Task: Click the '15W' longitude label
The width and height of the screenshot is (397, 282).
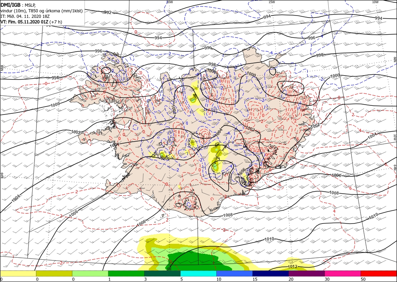Action: pos(272,2)
